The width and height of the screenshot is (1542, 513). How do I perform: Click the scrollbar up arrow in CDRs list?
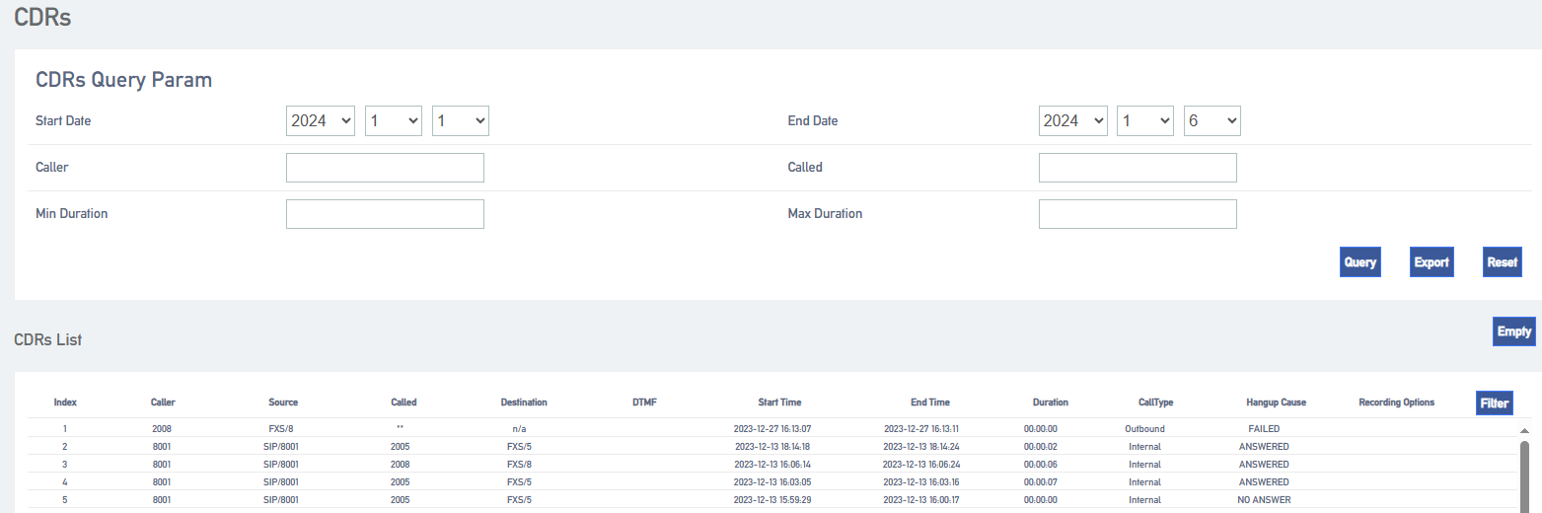(1524, 431)
